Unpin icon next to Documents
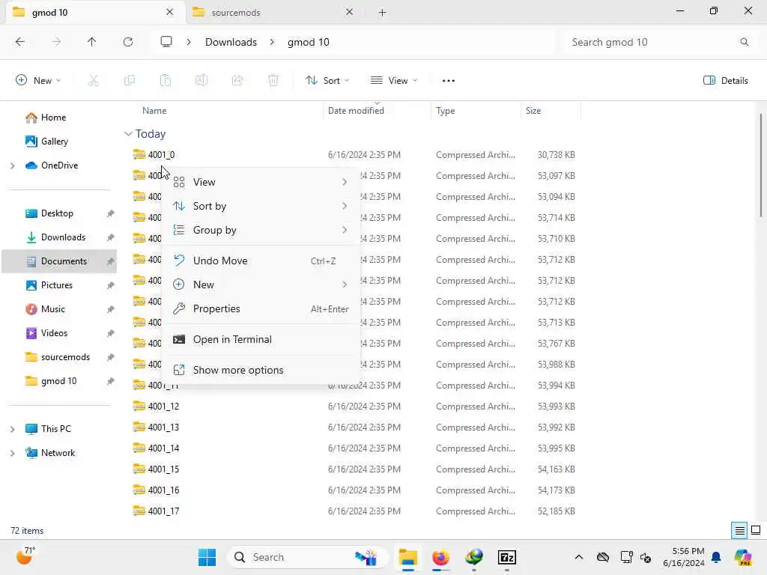767x575 pixels. coord(111,261)
